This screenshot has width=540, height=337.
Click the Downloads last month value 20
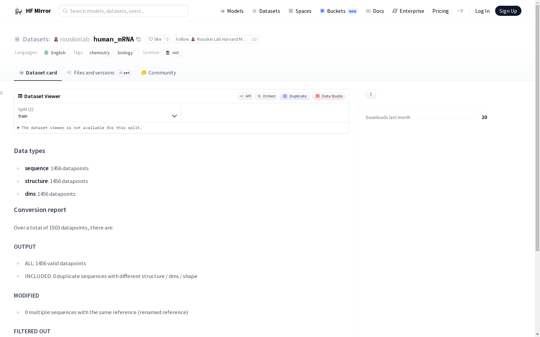click(484, 117)
